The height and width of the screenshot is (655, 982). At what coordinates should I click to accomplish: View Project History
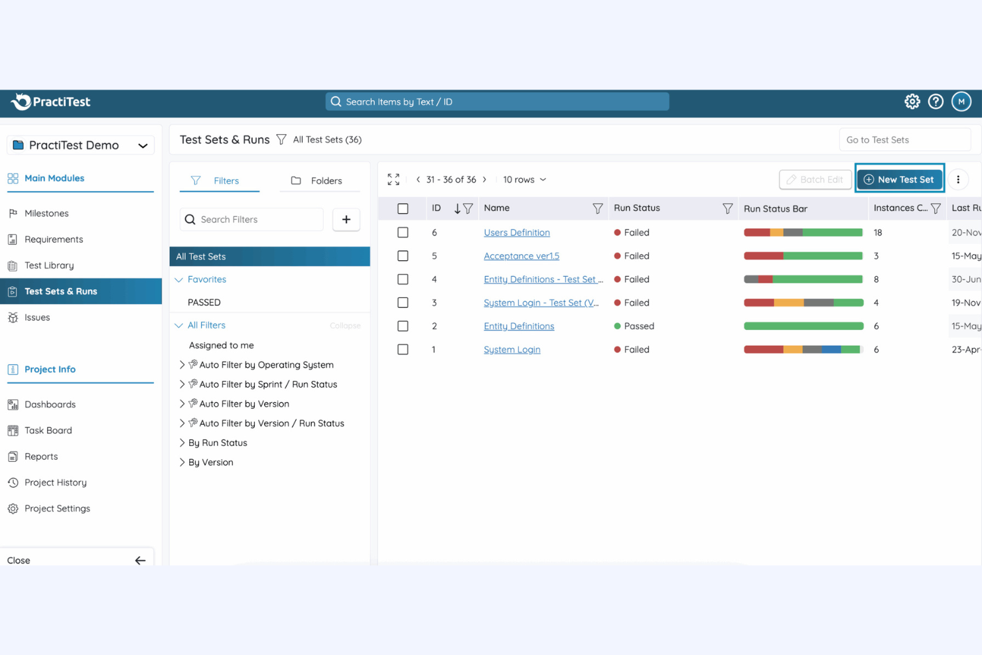click(55, 482)
